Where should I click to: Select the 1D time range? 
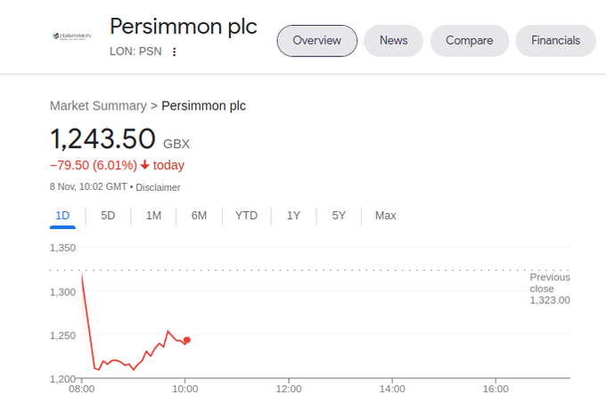pos(62,216)
